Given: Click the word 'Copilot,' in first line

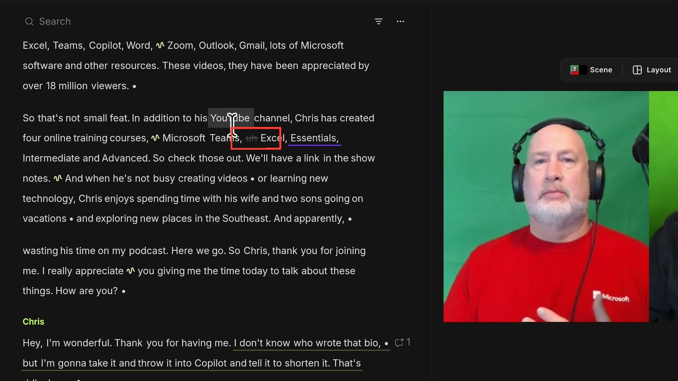Looking at the screenshot, I should (x=106, y=45).
